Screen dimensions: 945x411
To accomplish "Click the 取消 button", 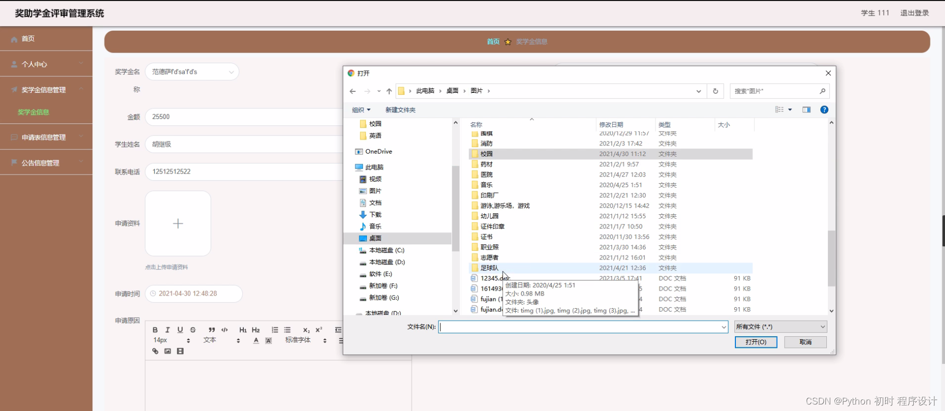I will 805,342.
